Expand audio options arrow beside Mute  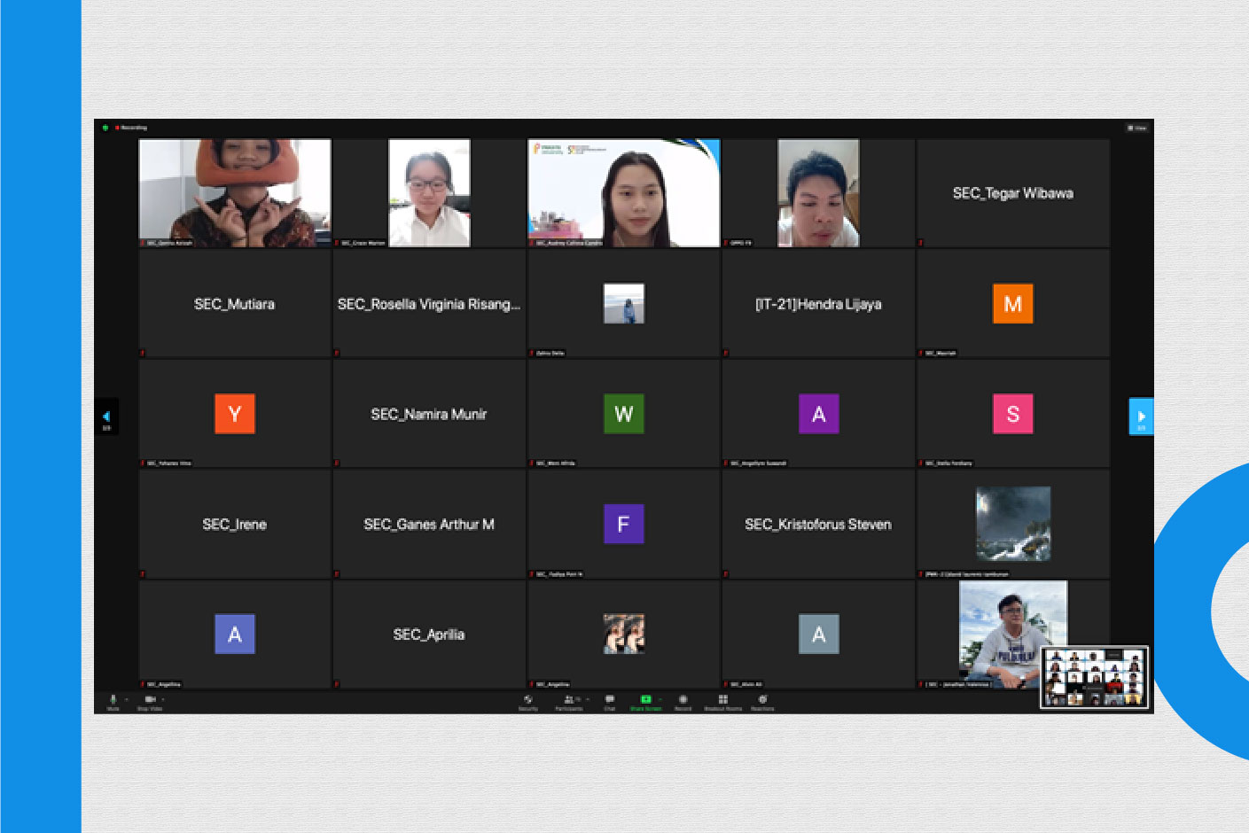click(x=126, y=700)
